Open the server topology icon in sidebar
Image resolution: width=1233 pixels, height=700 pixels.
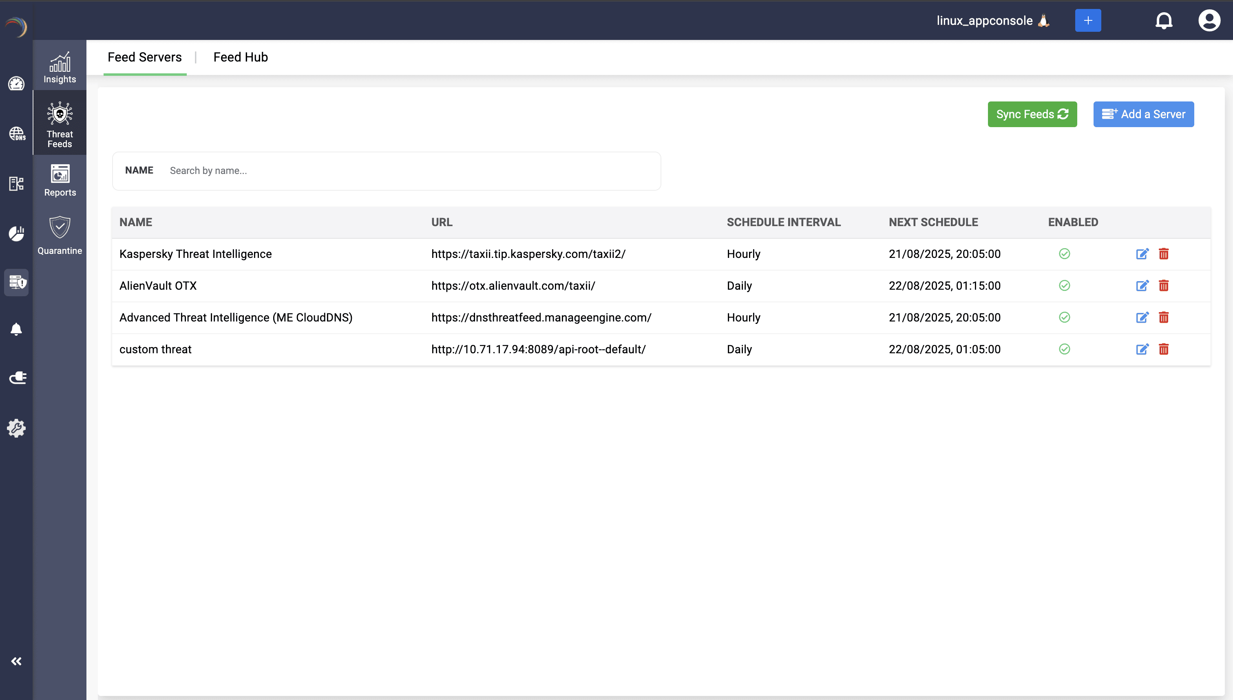pos(16,184)
